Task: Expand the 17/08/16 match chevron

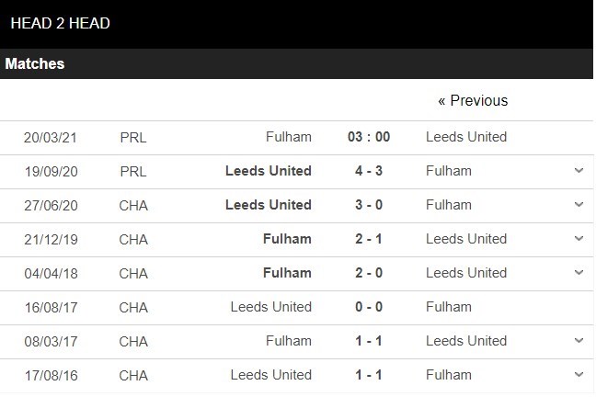Action: coord(579,375)
